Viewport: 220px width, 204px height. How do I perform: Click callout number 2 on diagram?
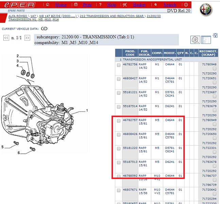[18, 56]
